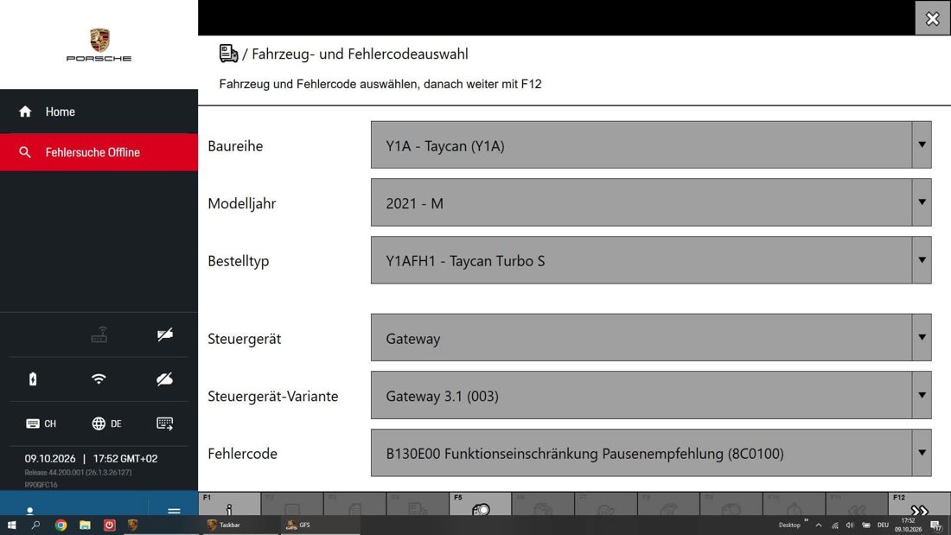951x535 pixels.
Task: Switch to the GFS taskbar window
Action: coord(320,525)
